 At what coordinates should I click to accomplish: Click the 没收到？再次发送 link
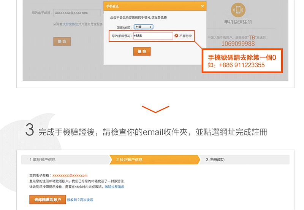click(x=80, y=200)
